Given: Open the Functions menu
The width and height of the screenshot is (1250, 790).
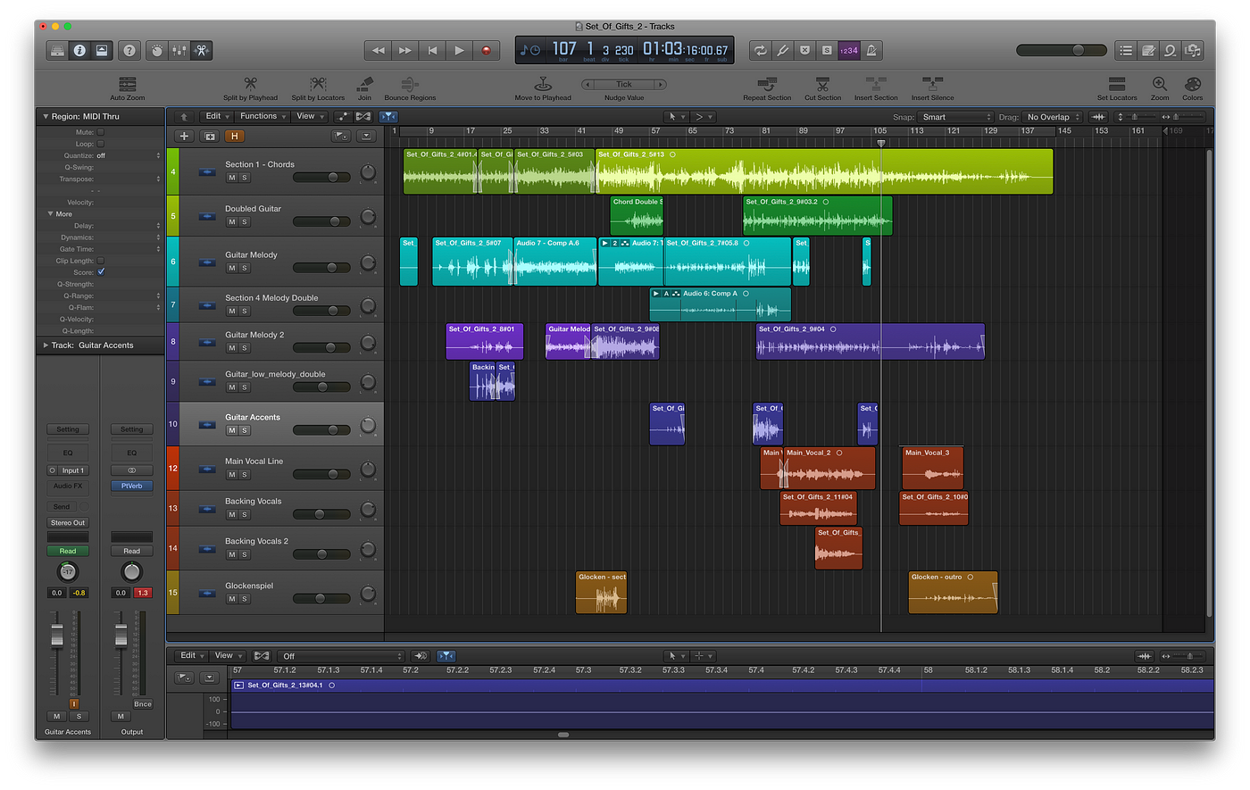Looking at the screenshot, I should 262,116.
